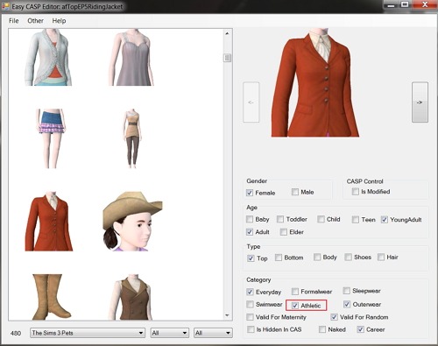Open The Sims 3 Pets dropdown

[x=88, y=333]
